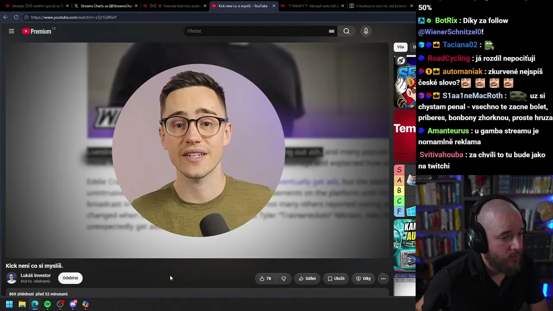Like the video with thumbs-up 78

[265, 279]
